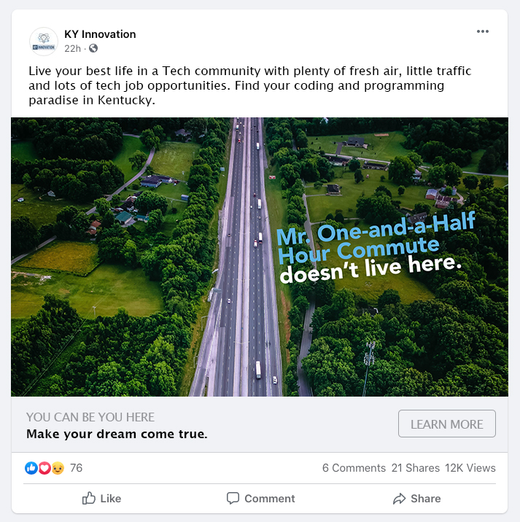The image size is (520, 522).
Task: Click the aerial highway ad image
Action: (x=260, y=257)
